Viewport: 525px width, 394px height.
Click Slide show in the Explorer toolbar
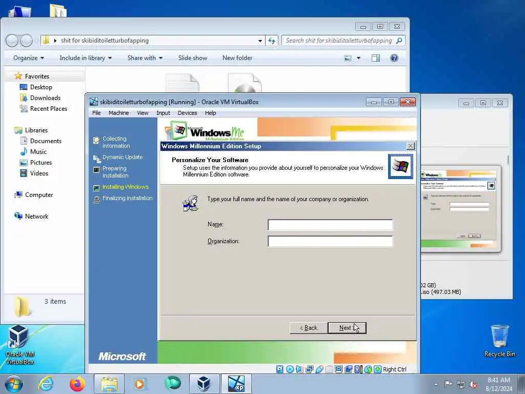[193, 58]
